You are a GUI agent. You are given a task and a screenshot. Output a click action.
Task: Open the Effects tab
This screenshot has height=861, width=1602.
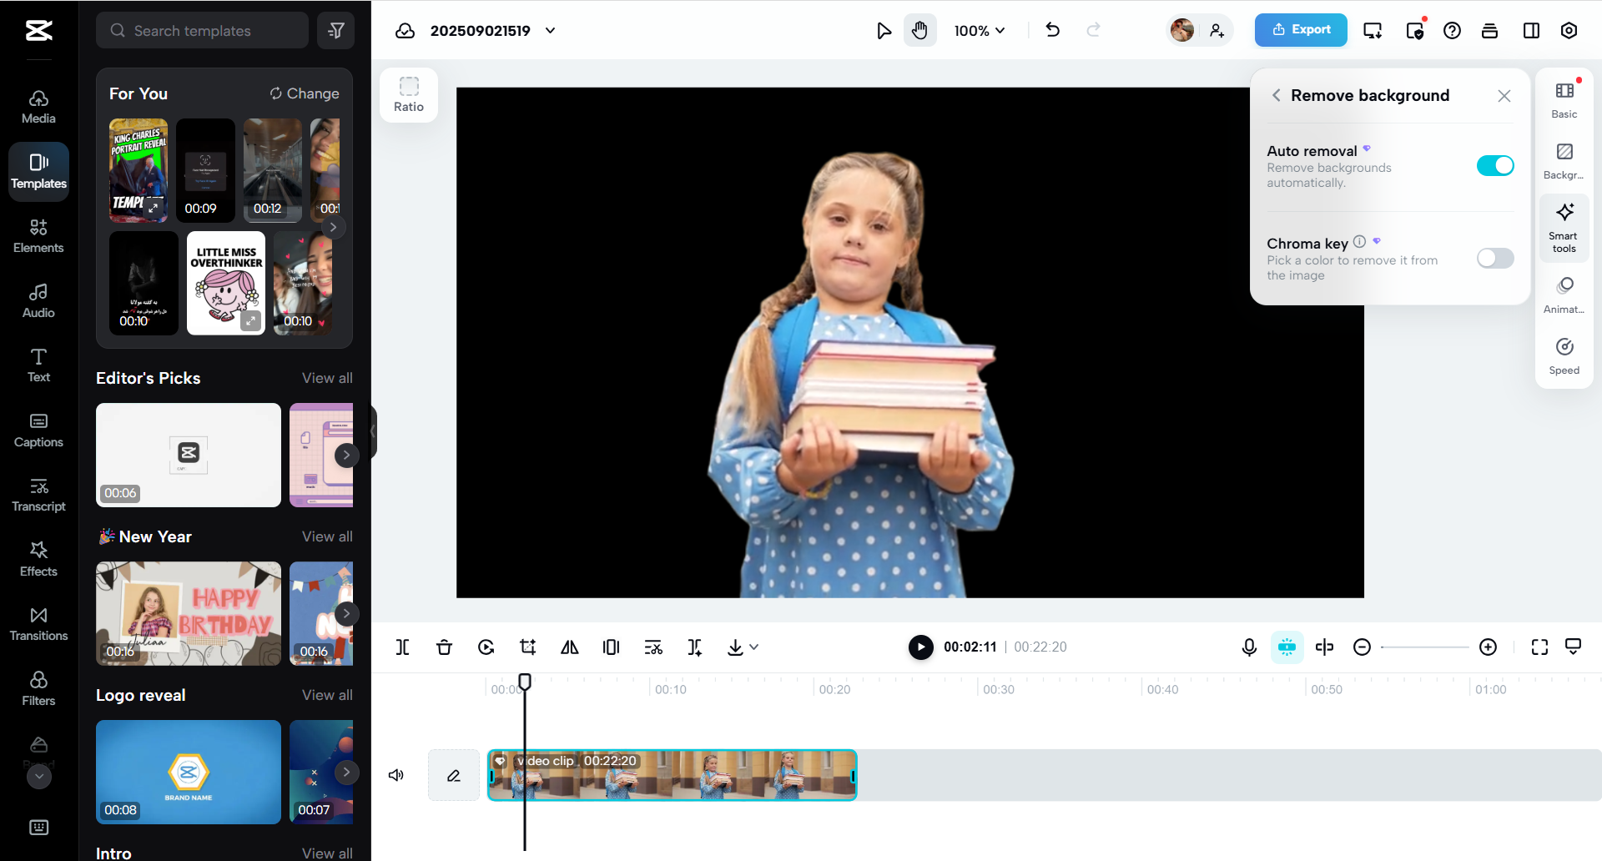coord(38,560)
